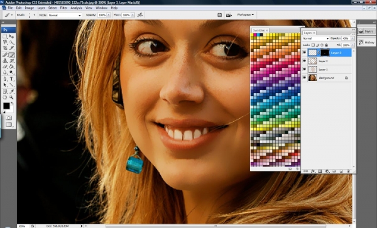Swap foreground and background colors
This screenshot has height=228, width=377.
[x=12, y=103]
